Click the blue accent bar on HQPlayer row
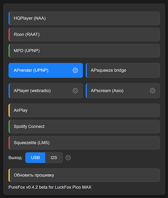The height and width of the screenshot is (198, 168). pos(9,18)
